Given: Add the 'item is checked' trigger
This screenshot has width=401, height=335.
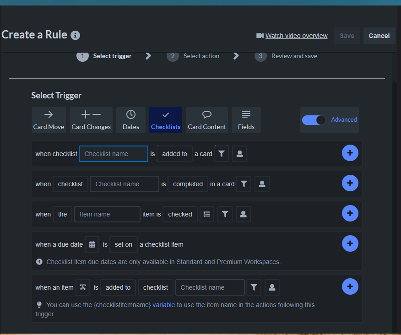Looking at the screenshot, I should click(350, 213).
